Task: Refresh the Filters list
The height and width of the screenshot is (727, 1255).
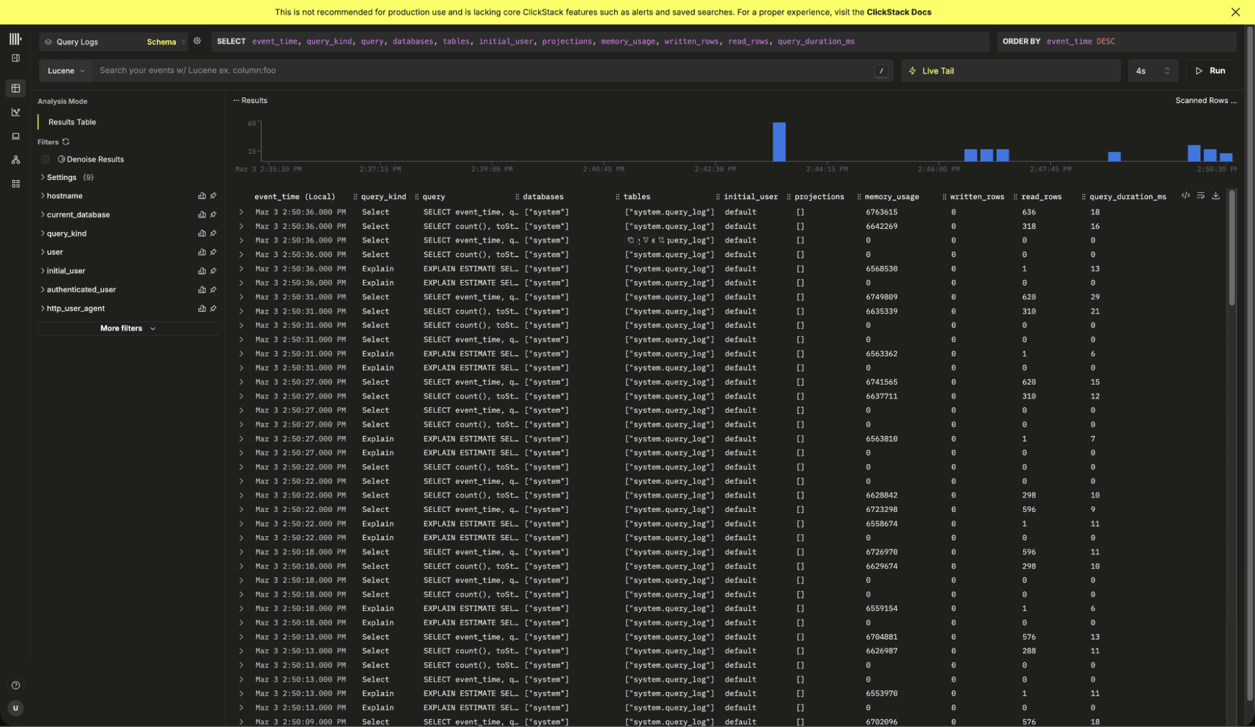Action: click(x=66, y=142)
